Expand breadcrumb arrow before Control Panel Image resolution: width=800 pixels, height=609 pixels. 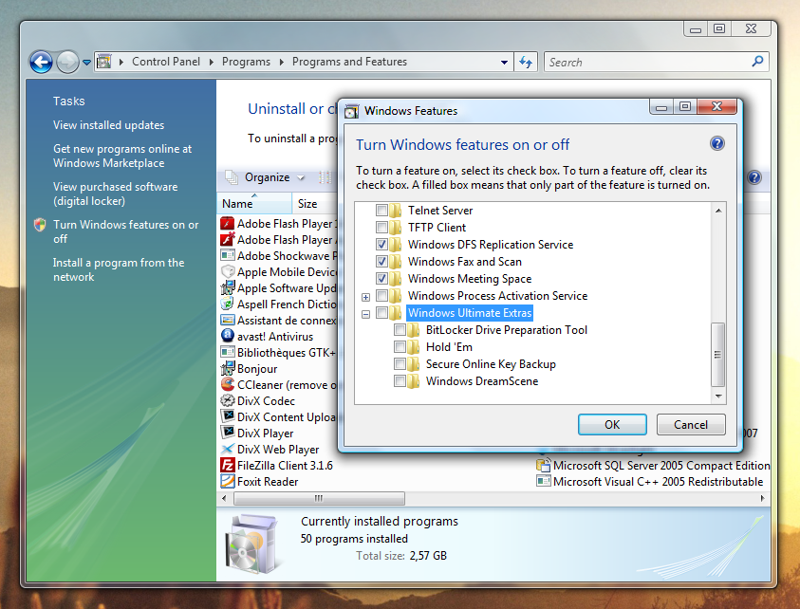coord(121,62)
